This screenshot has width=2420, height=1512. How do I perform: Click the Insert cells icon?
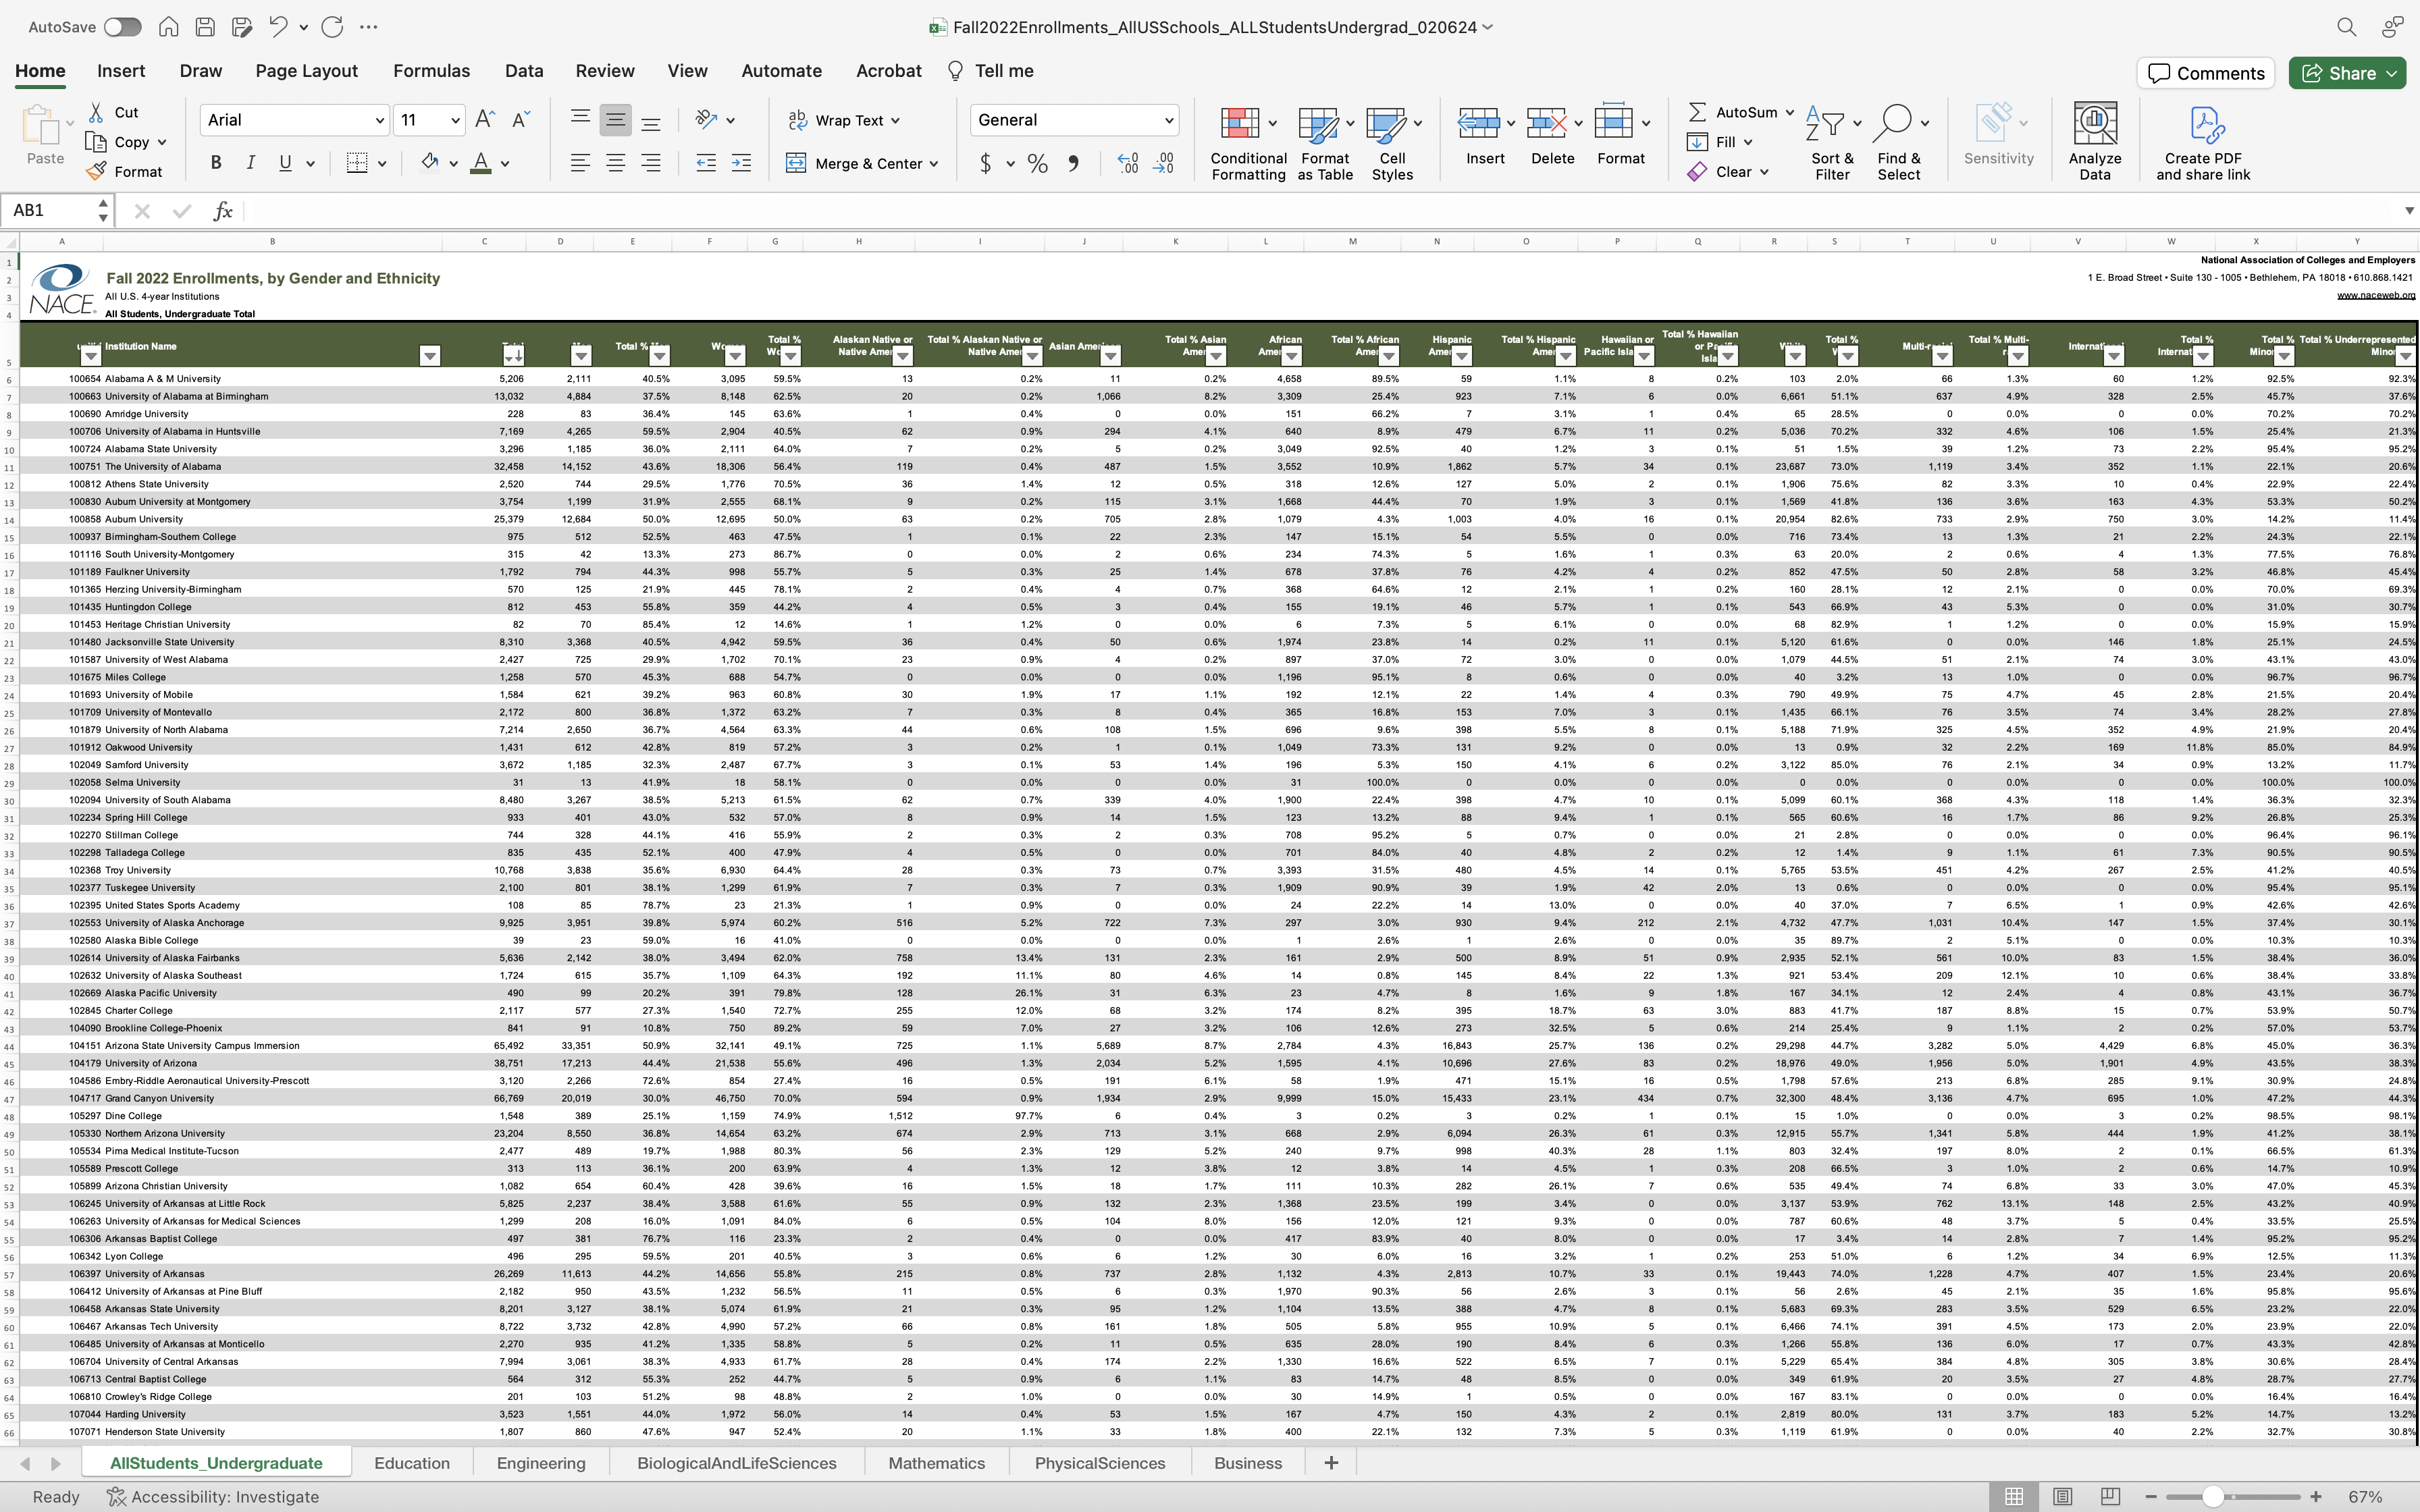click(1478, 123)
